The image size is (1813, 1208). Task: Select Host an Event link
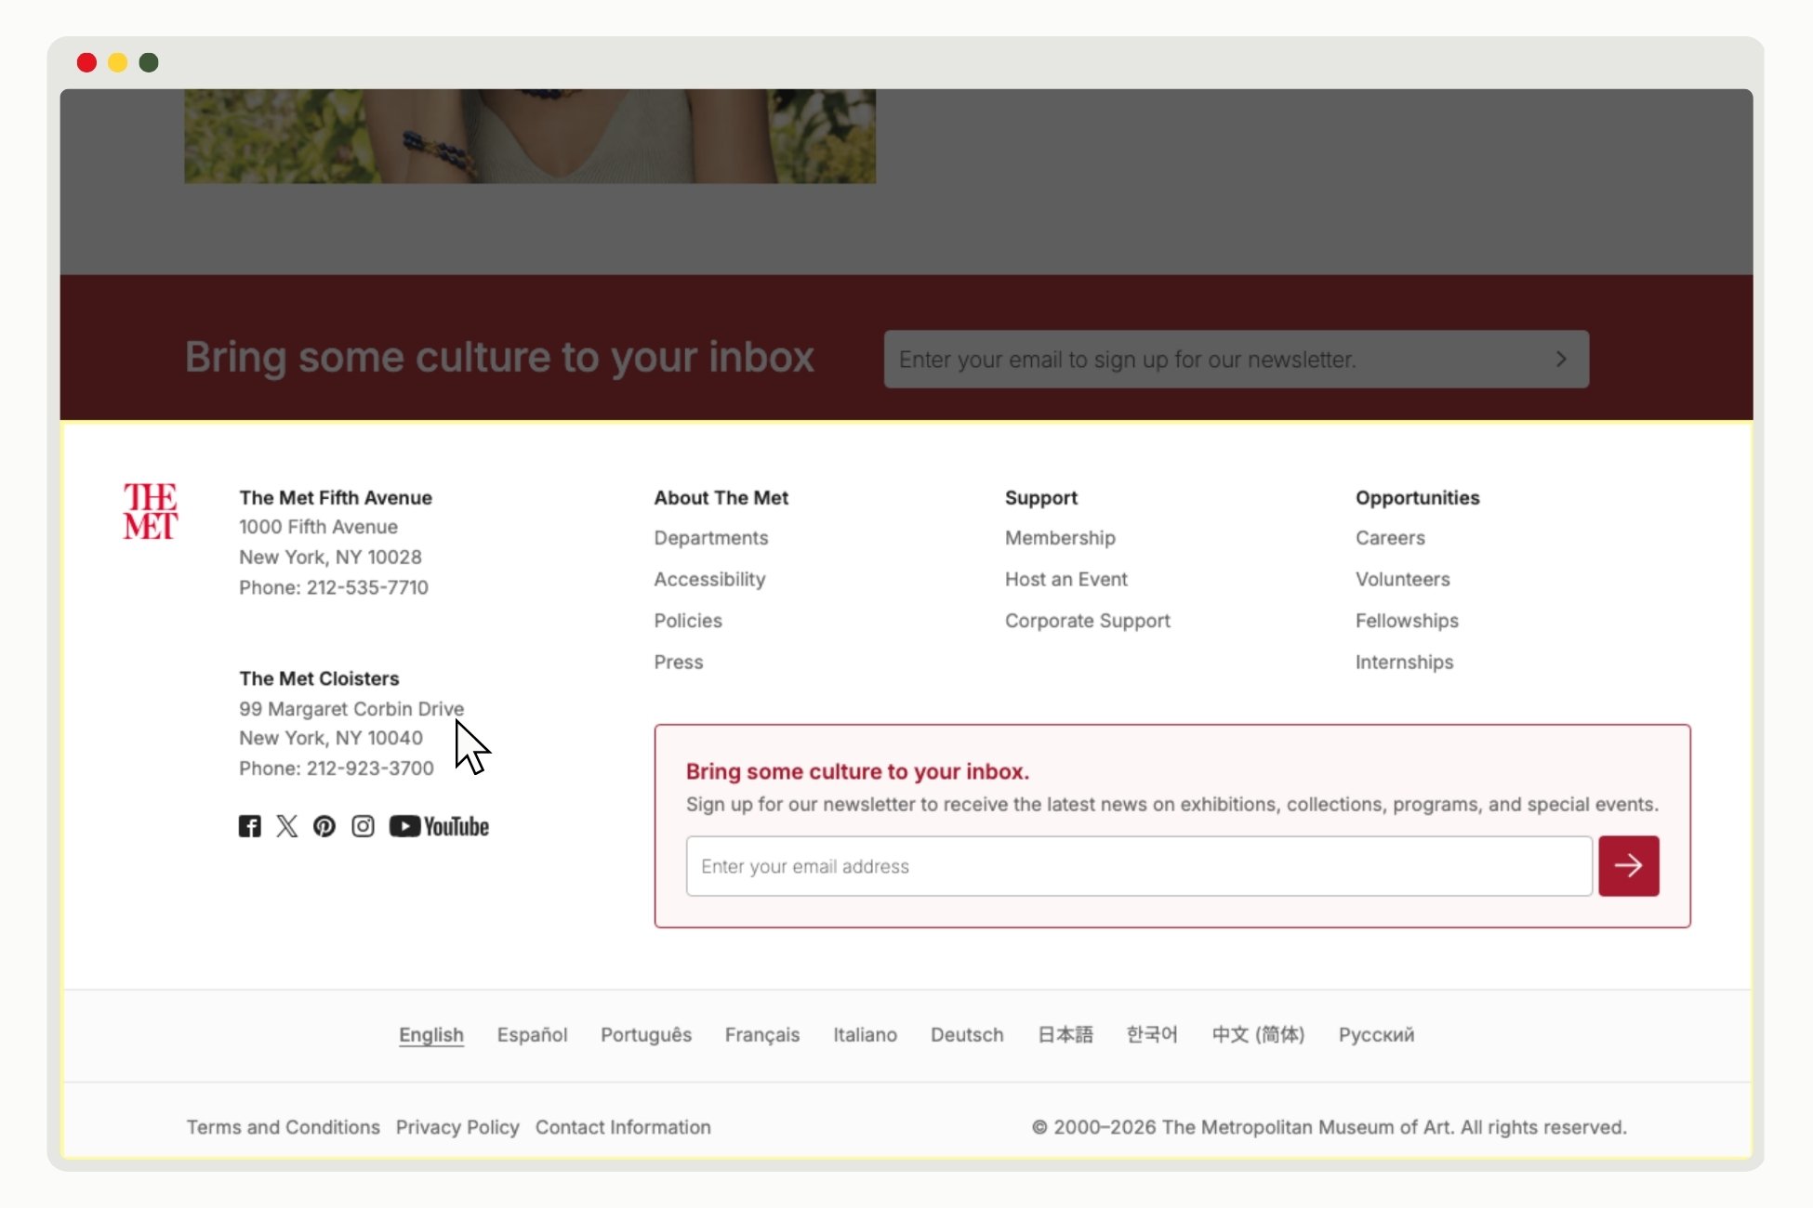[1065, 579]
